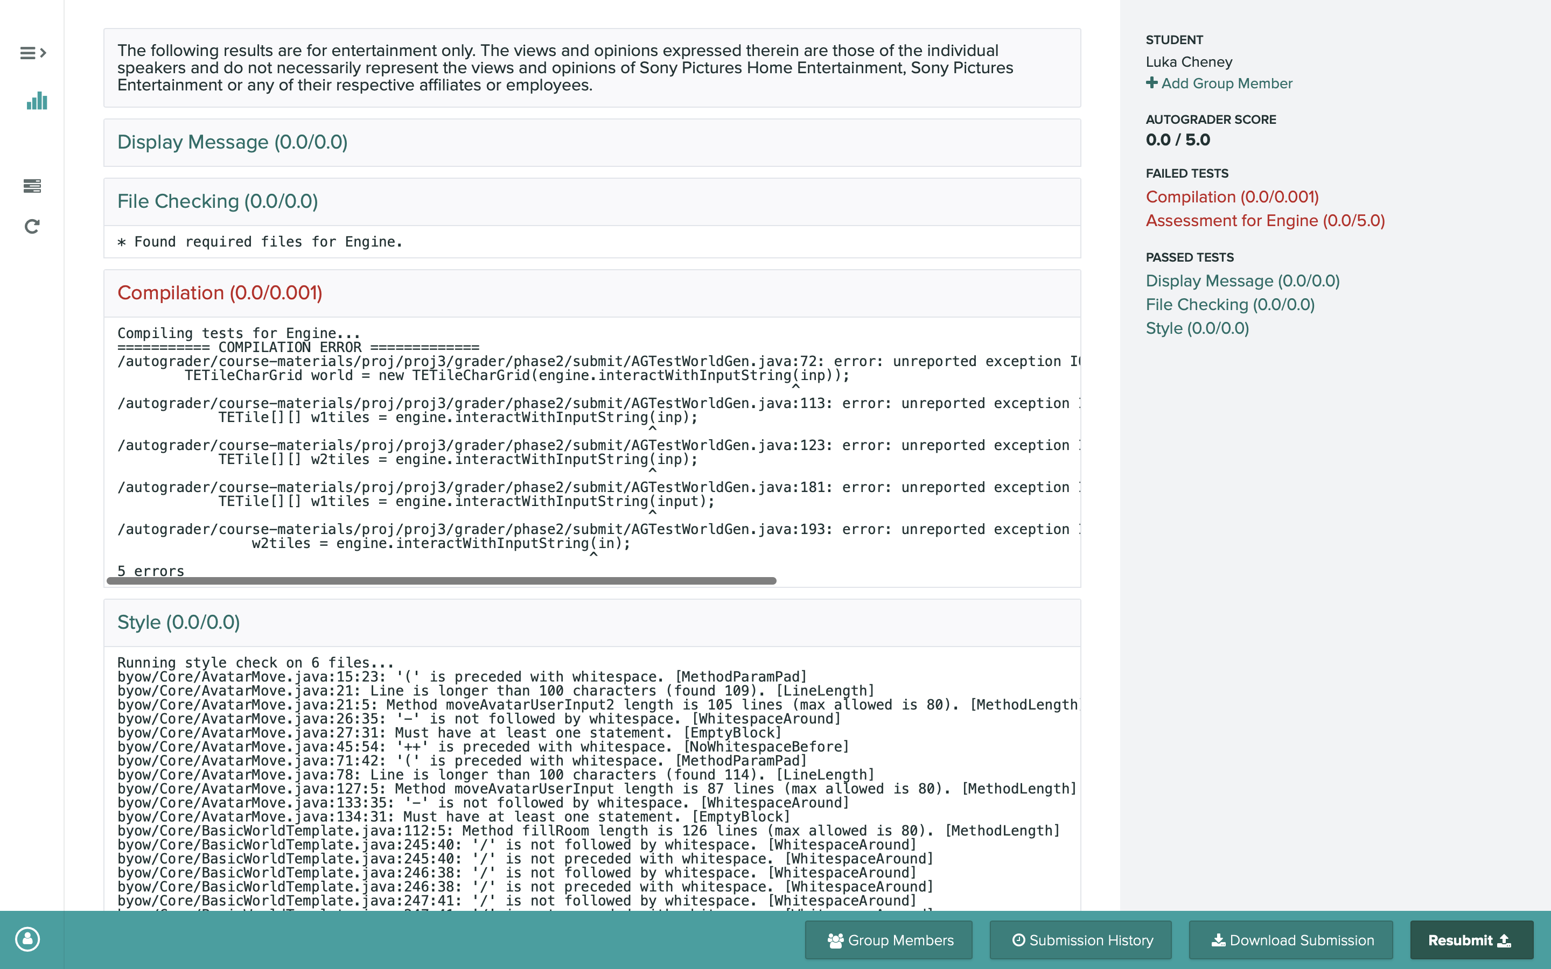
Task: Open the user account avatar icon
Action: click(x=27, y=939)
